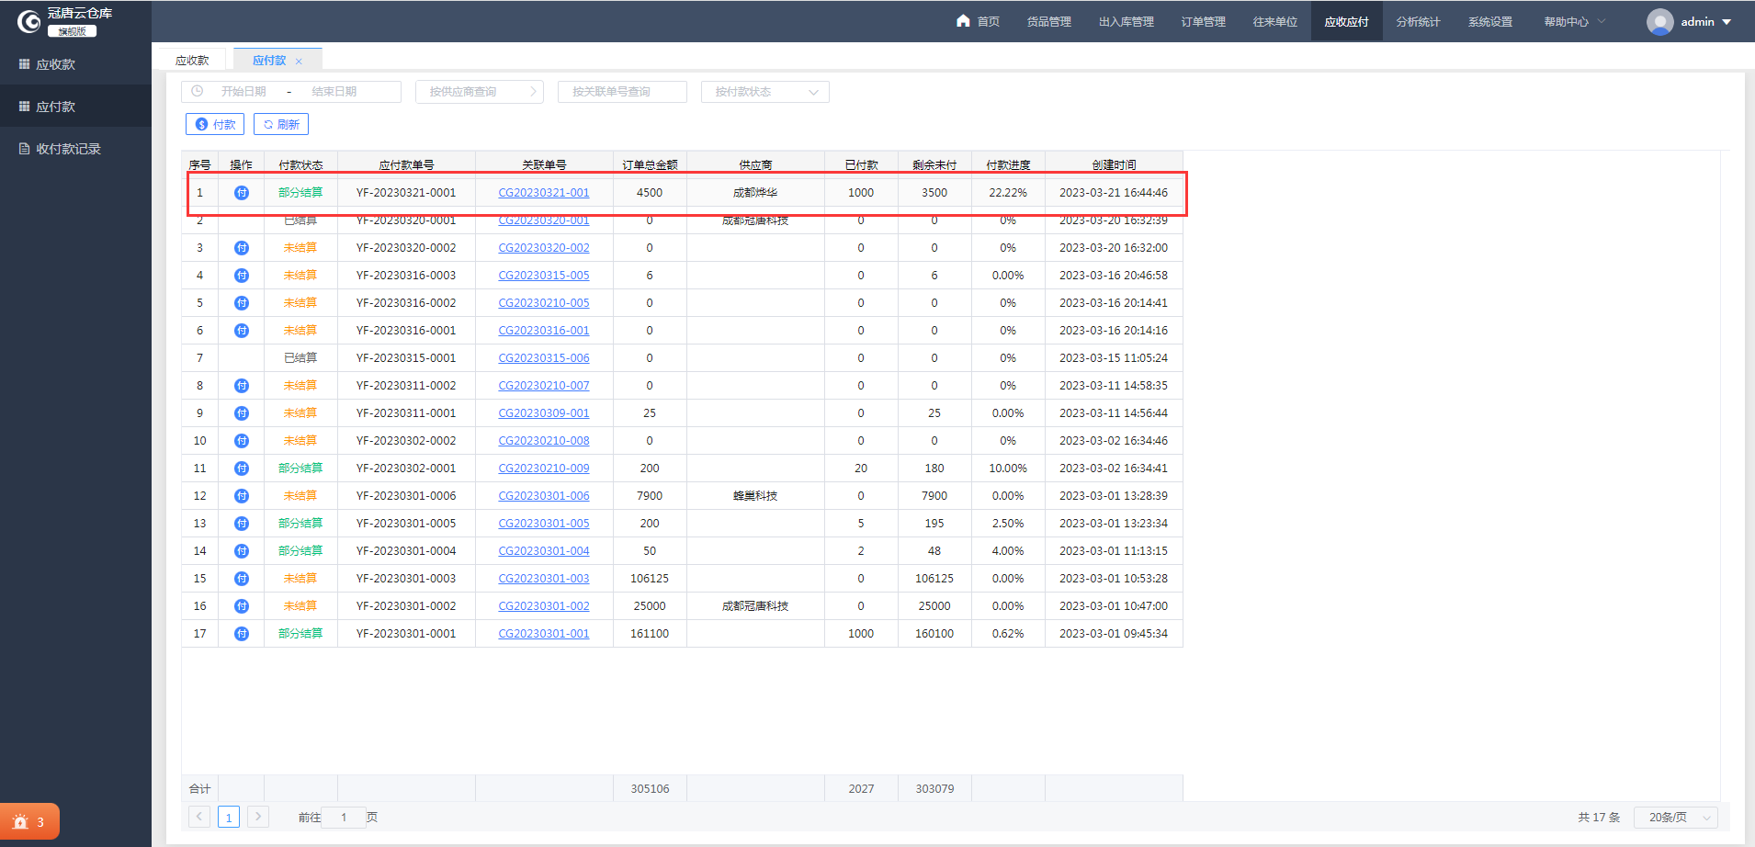Open the 订单管理 top menu
The width and height of the screenshot is (1755, 847).
(x=1204, y=21)
